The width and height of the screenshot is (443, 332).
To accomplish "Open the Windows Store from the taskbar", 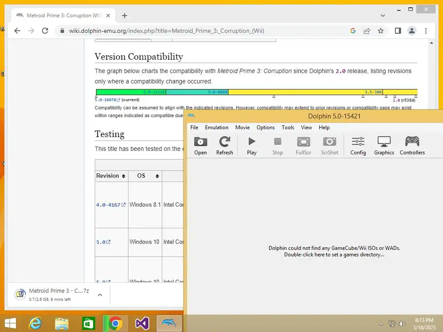I will [88, 323].
